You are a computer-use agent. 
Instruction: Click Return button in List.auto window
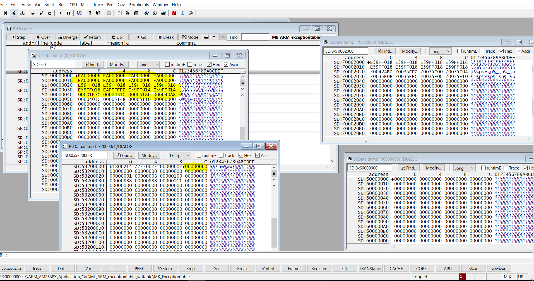coord(92,37)
